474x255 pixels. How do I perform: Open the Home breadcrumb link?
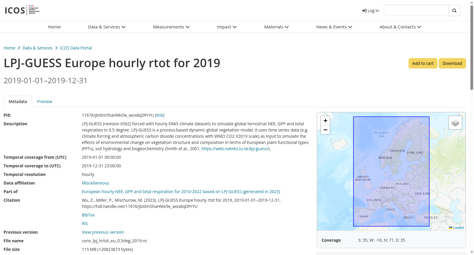click(9, 48)
